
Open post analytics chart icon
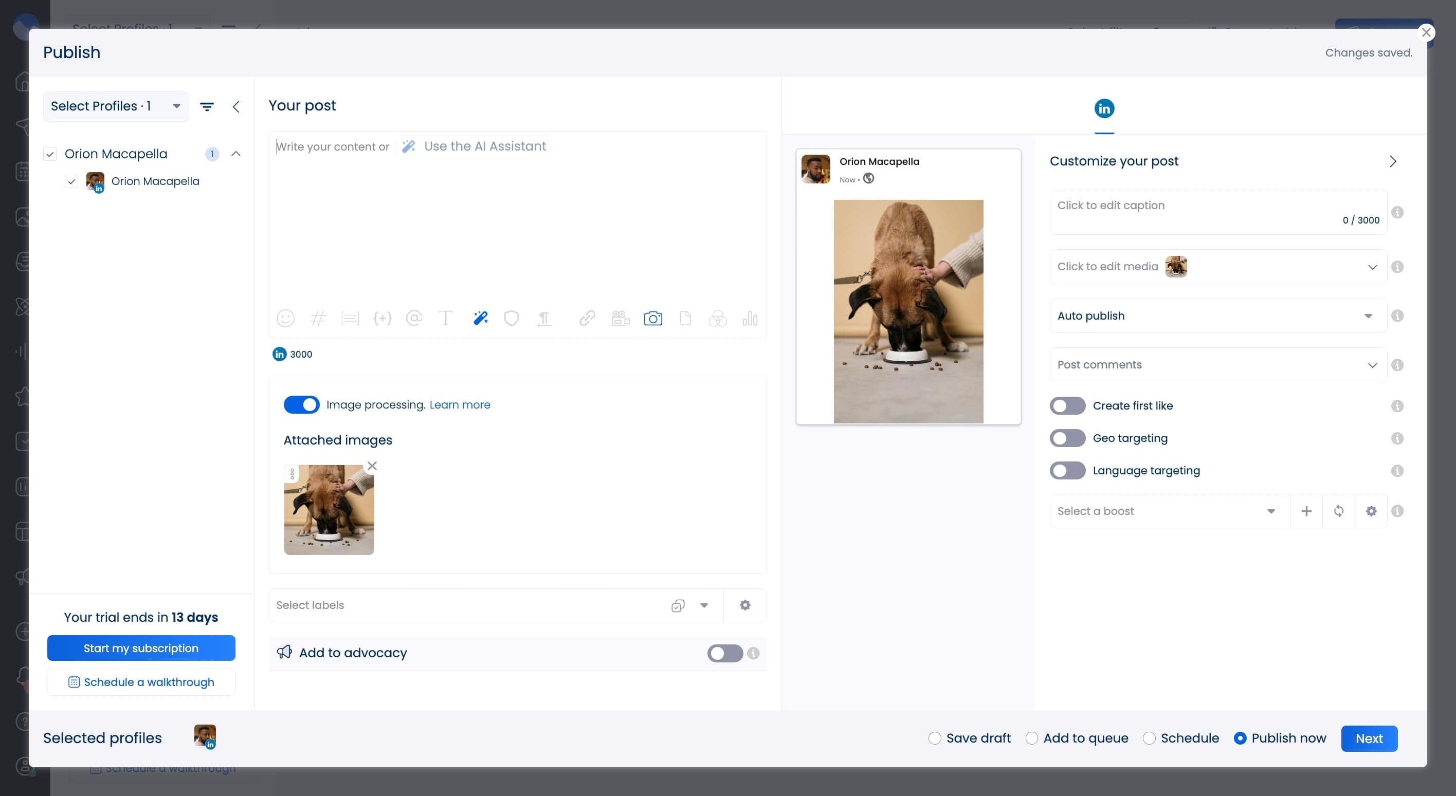[750, 318]
